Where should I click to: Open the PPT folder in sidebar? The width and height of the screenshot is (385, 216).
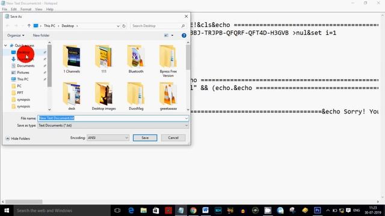pyautogui.click(x=20, y=93)
